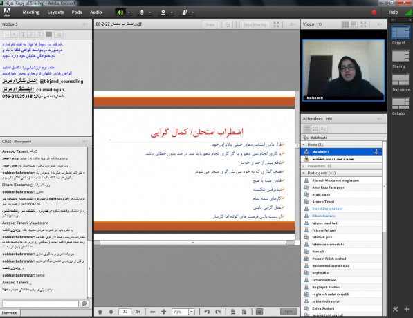
Task: Open the Meeting menu
Action: pos(31,12)
